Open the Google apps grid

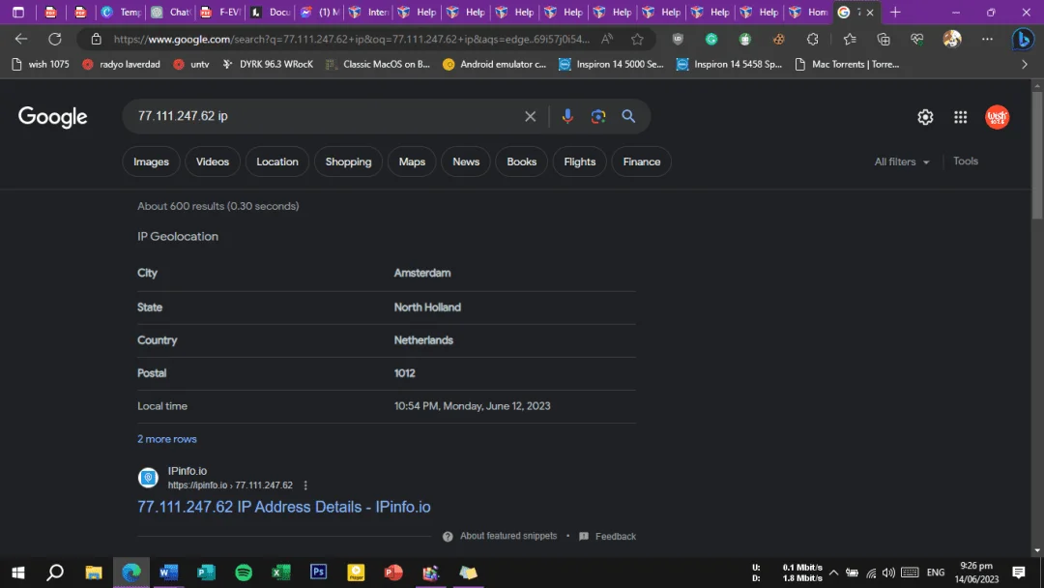pos(960,117)
